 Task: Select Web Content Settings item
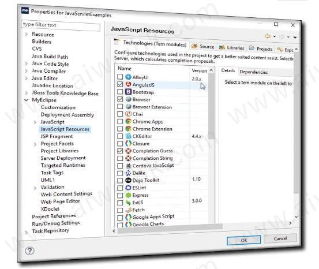pyautogui.click(x=66, y=194)
